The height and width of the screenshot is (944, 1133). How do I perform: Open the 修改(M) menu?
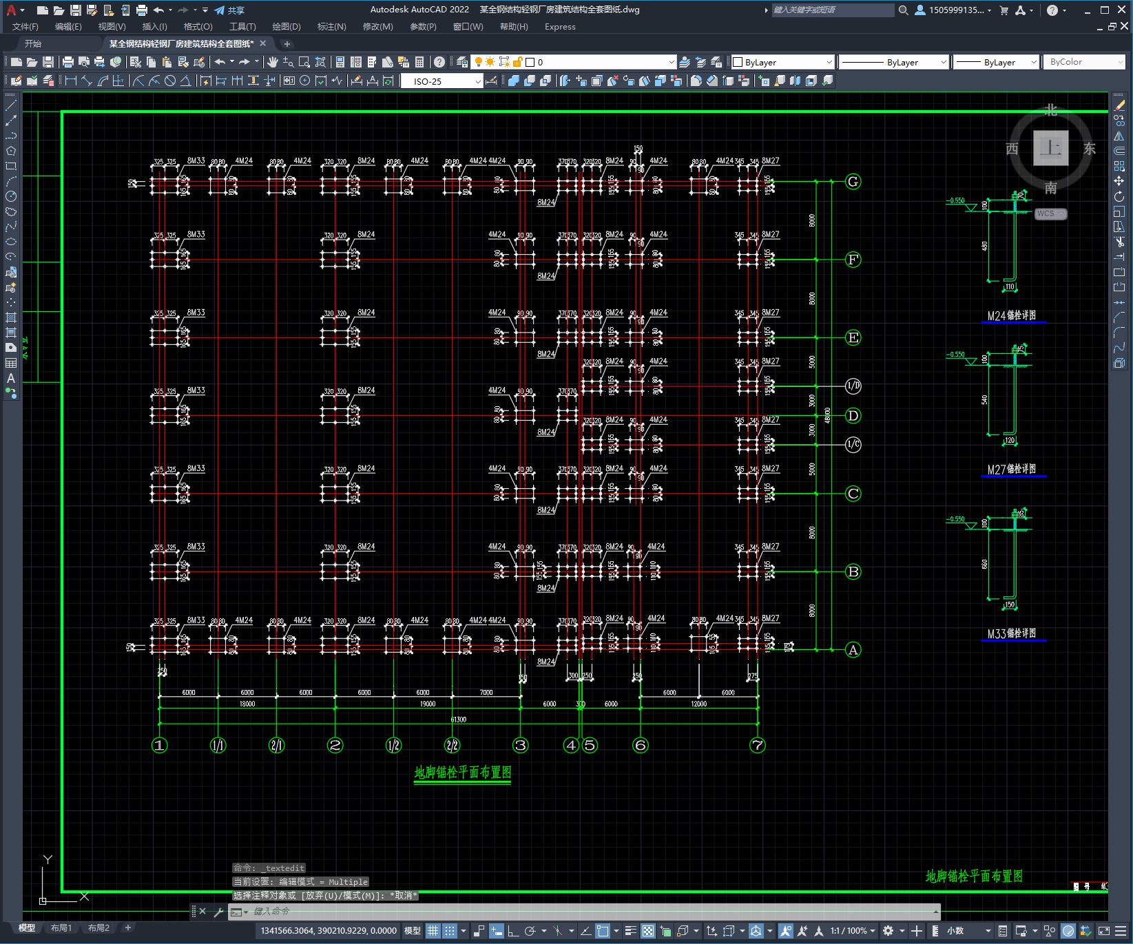[x=377, y=27]
